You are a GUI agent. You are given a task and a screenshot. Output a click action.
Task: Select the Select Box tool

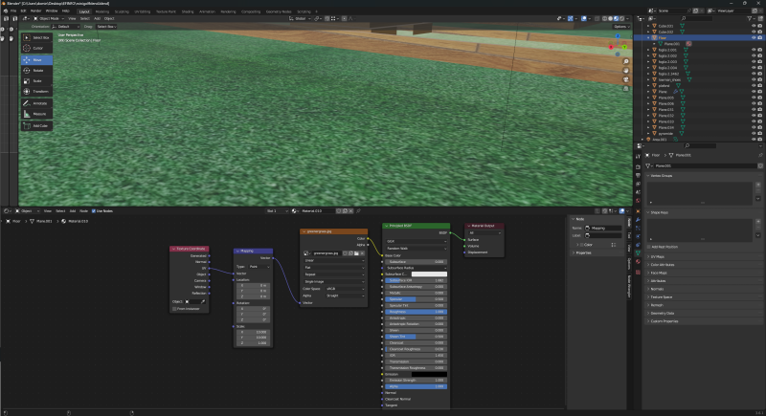[36, 37]
